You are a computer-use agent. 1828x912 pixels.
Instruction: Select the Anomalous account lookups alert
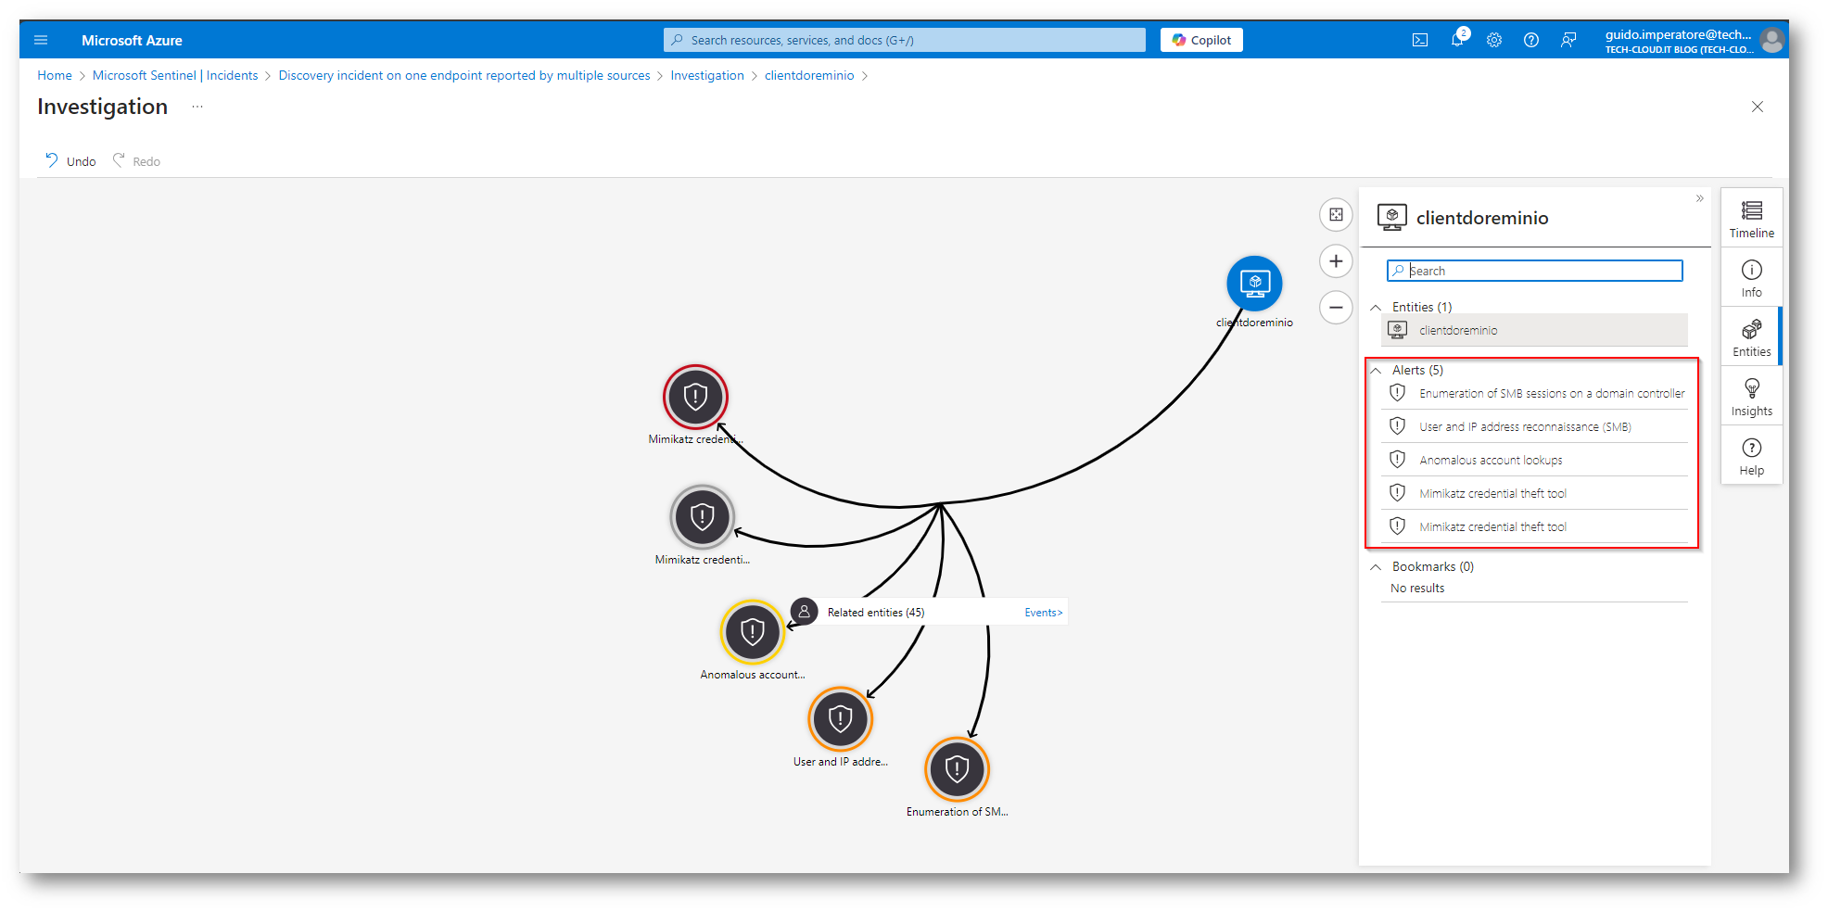[x=1534, y=460]
